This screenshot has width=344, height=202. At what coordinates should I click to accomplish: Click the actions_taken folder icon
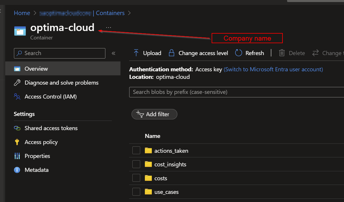[148, 150]
